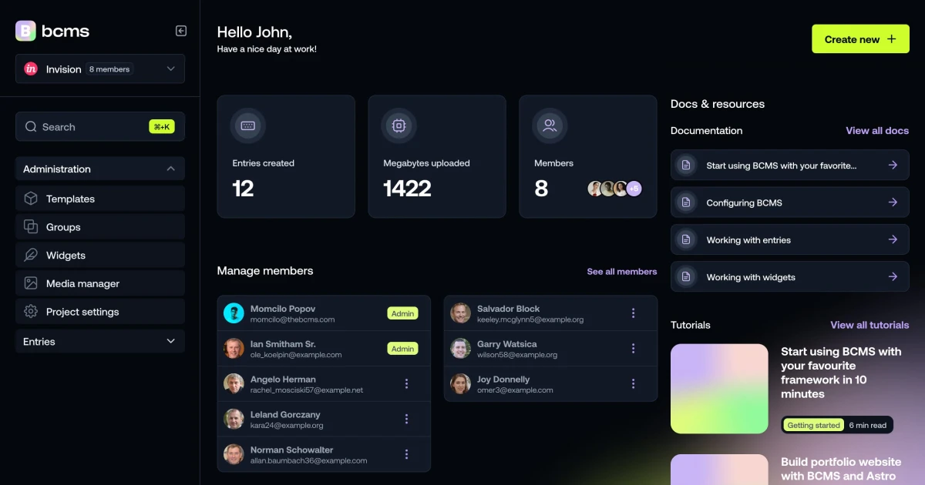Expand the Entries section
The width and height of the screenshot is (925, 485).
(100, 341)
